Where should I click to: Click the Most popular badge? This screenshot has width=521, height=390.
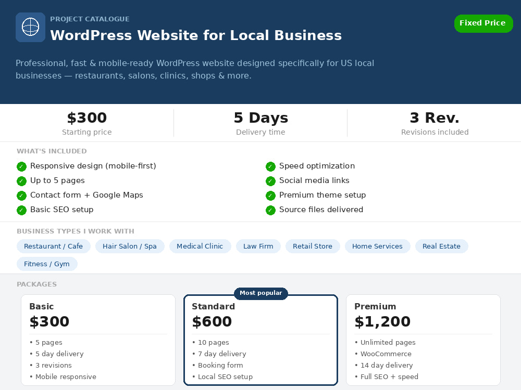[x=261, y=293]
